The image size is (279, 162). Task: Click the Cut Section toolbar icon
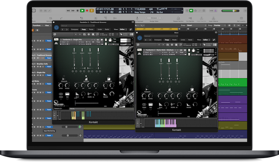(x=190, y=18)
